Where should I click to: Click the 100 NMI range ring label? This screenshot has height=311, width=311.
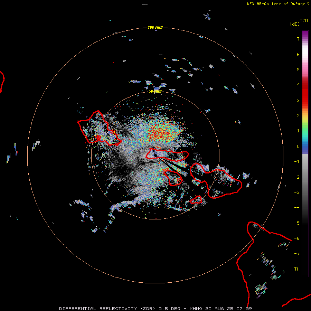pyautogui.click(x=155, y=27)
